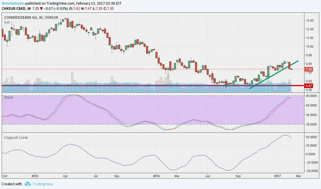Screen dimensions: 321x189
Task: Click the Mar label at right of time axis
Action: coord(299,176)
